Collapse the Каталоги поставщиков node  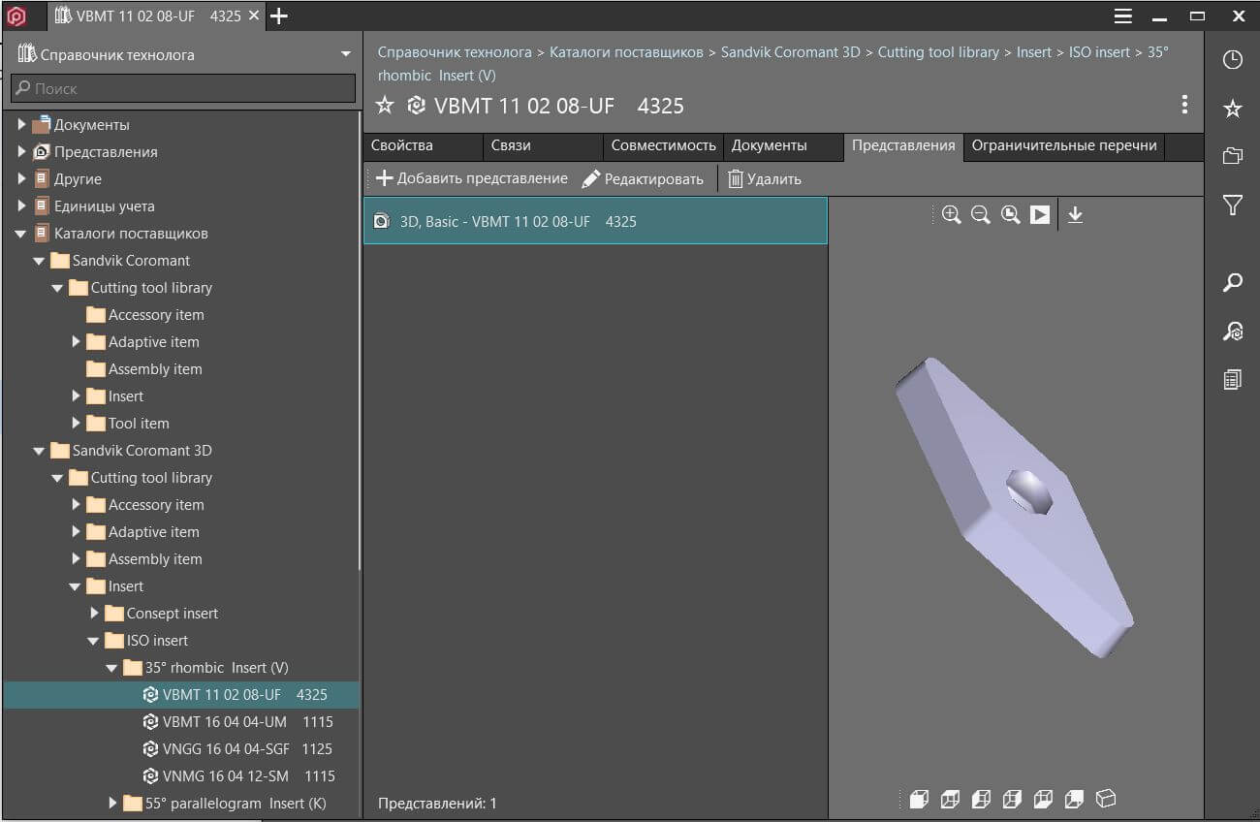pyautogui.click(x=21, y=234)
